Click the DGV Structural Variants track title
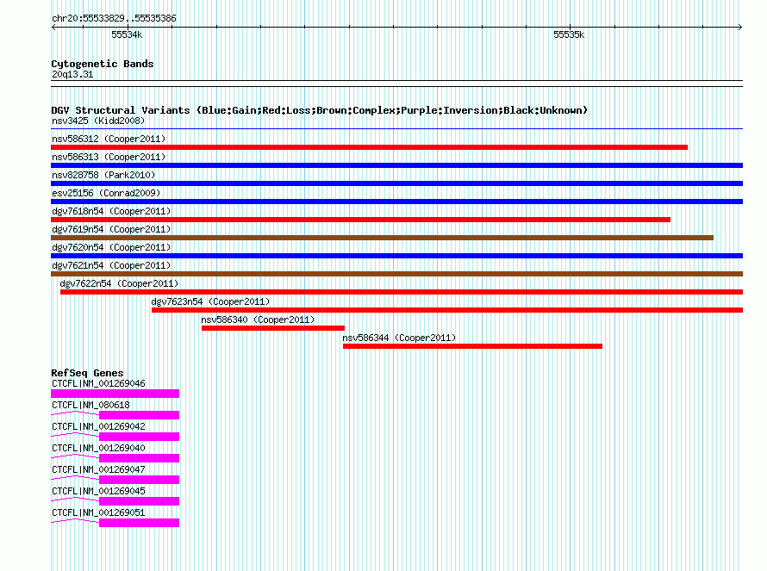Image resolution: width=767 pixels, height=571 pixels. [x=320, y=110]
